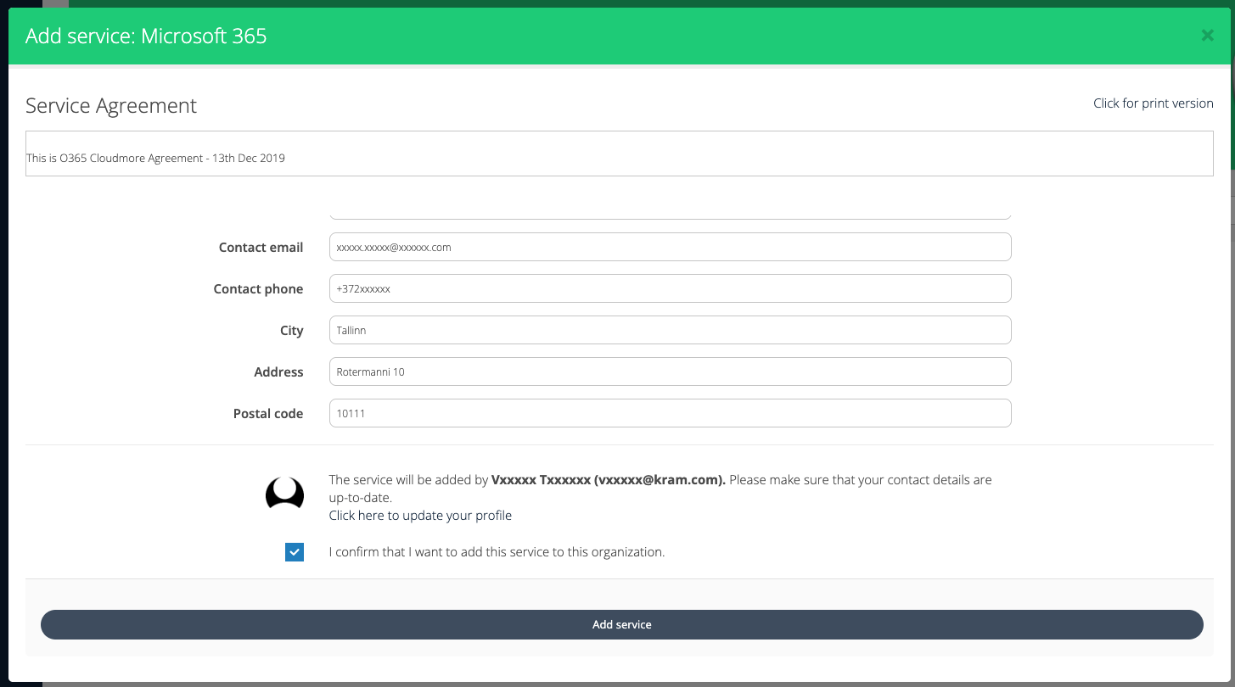
Task: Click the bolded Vxxxxx Txxxxxx name text
Action: click(609, 479)
